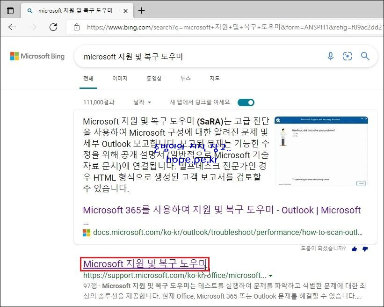Close the microsoft 지원 및 복구 tab

tap(125, 11)
